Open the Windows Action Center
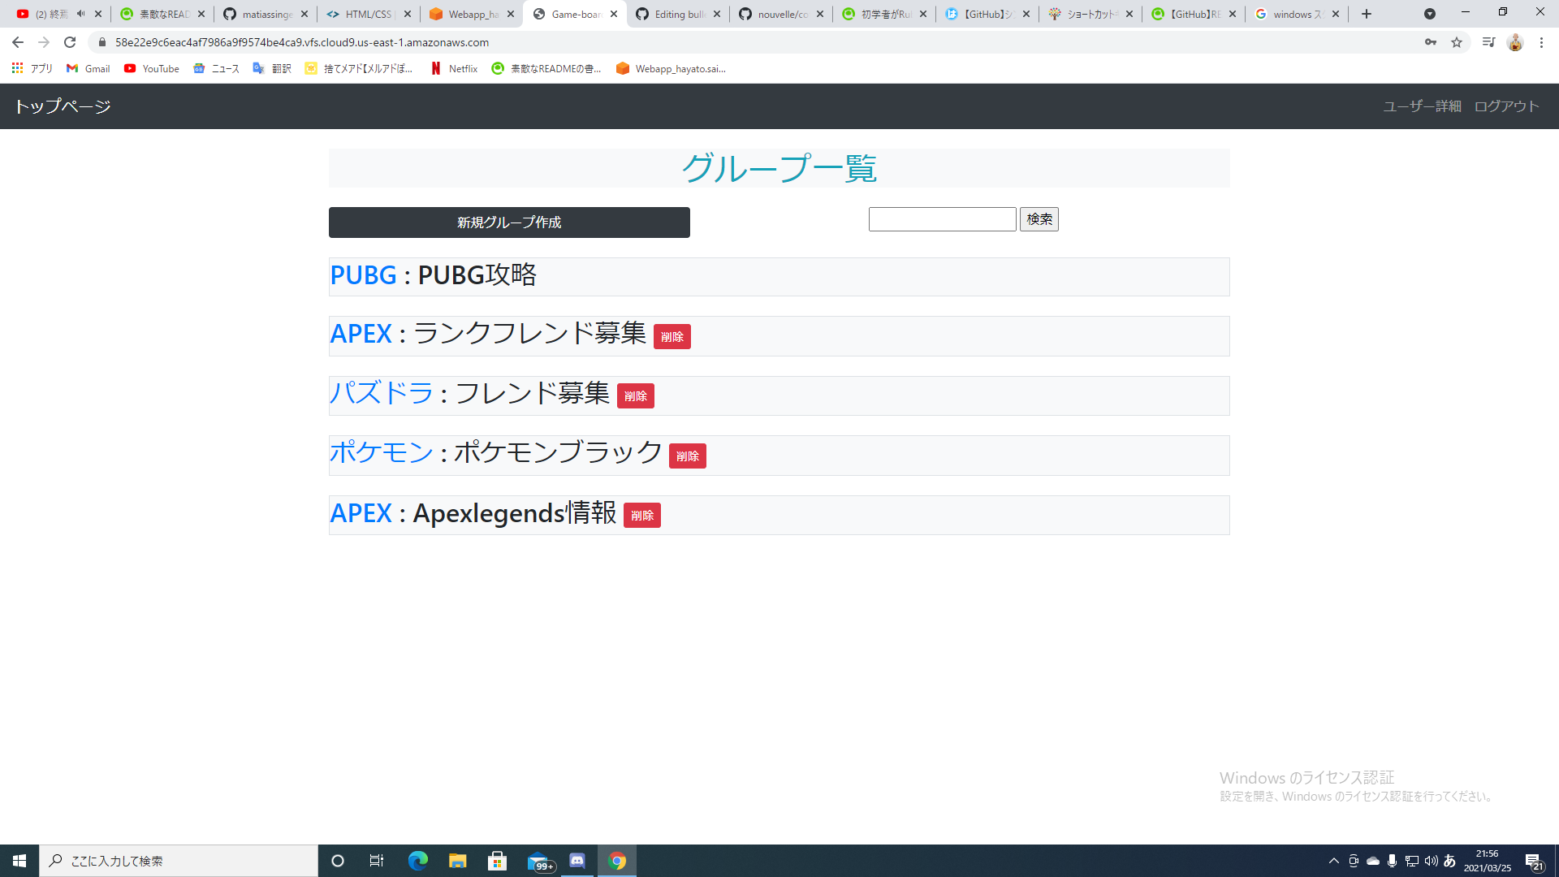1559x877 pixels. pyautogui.click(x=1534, y=860)
